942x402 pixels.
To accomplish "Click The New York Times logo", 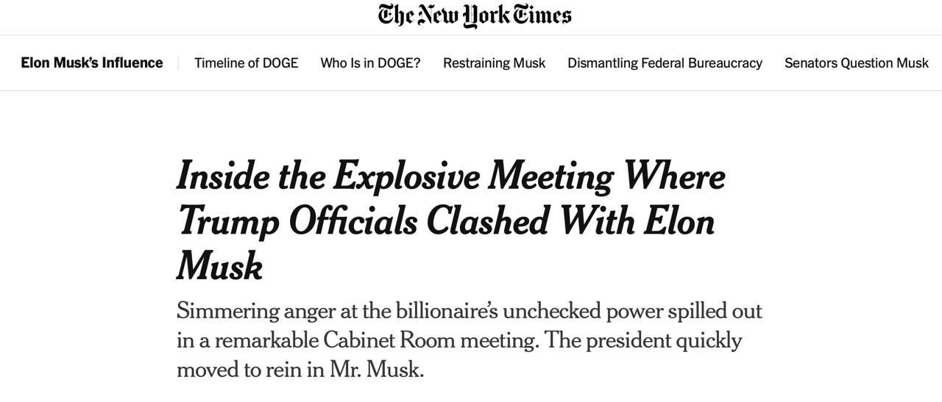I will [474, 15].
